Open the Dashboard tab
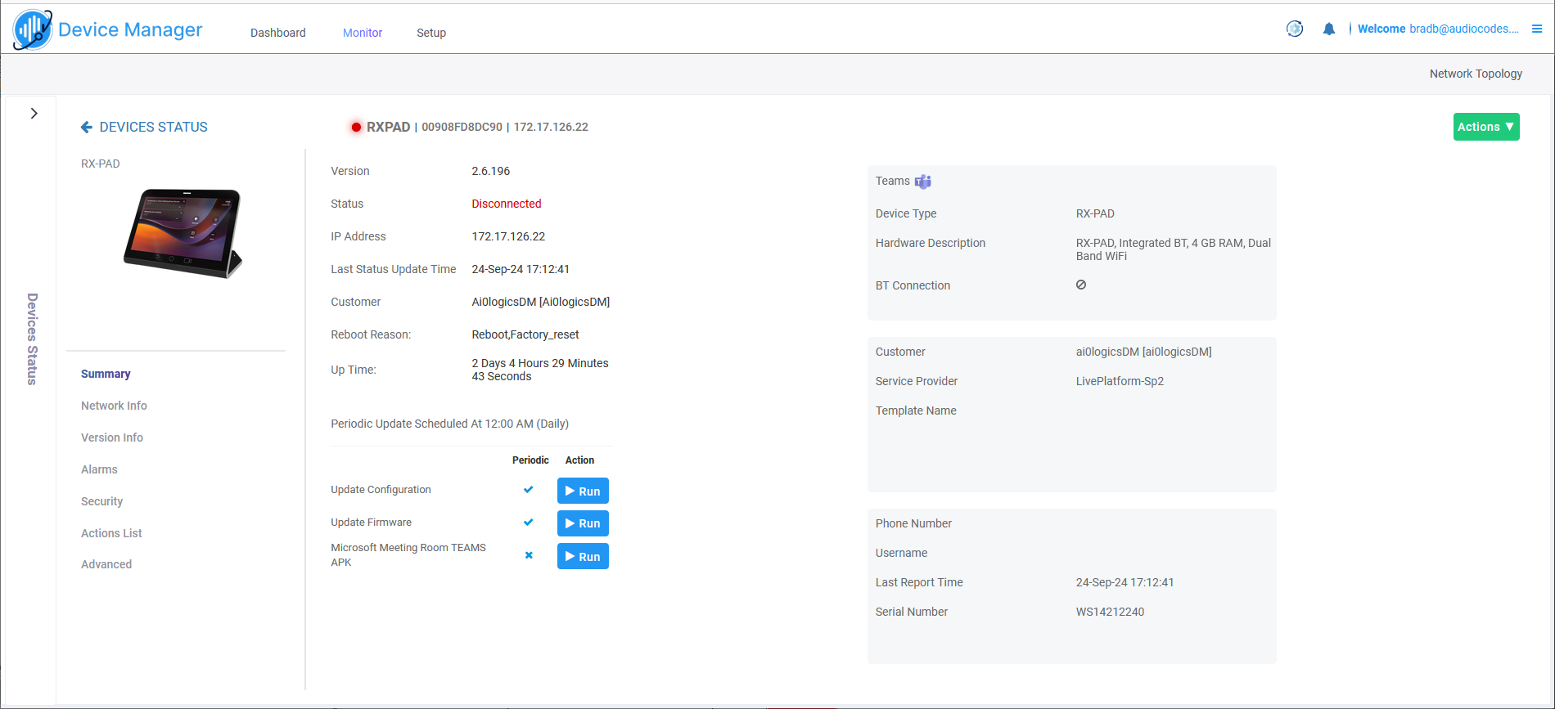This screenshot has height=709, width=1555. click(278, 33)
